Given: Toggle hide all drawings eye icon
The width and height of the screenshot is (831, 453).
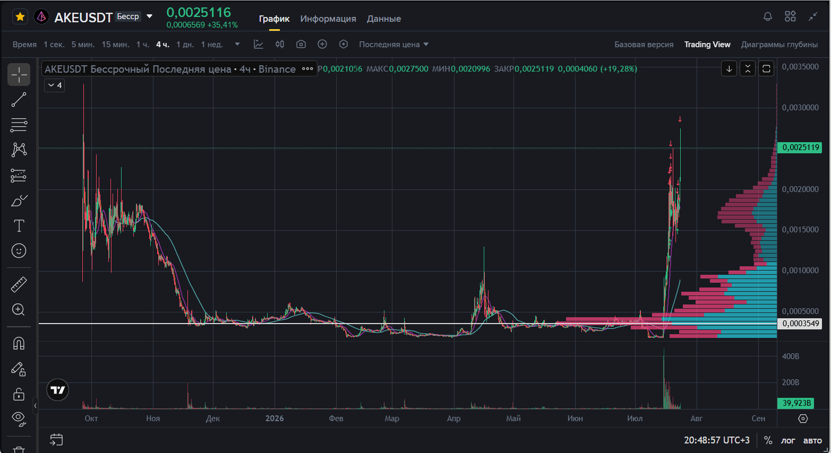Looking at the screenshot, I should tap(19, 419).
